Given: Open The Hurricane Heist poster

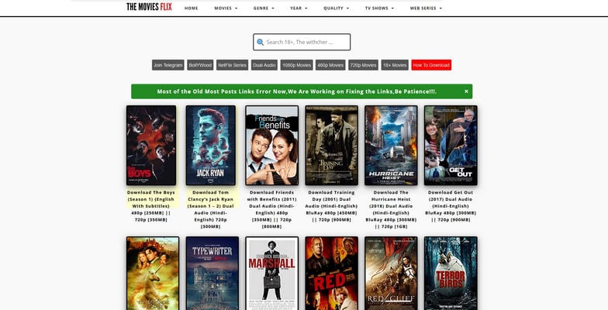Looking at the screenshot, I should (391, 146).
